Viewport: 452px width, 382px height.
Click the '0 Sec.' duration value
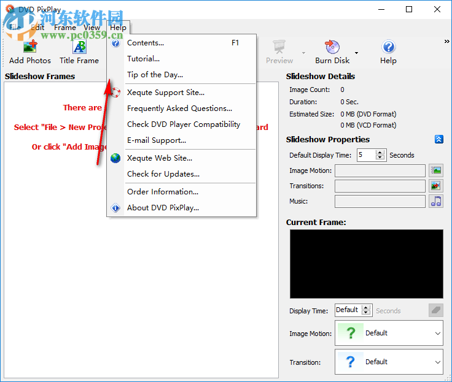pos(349,102)
